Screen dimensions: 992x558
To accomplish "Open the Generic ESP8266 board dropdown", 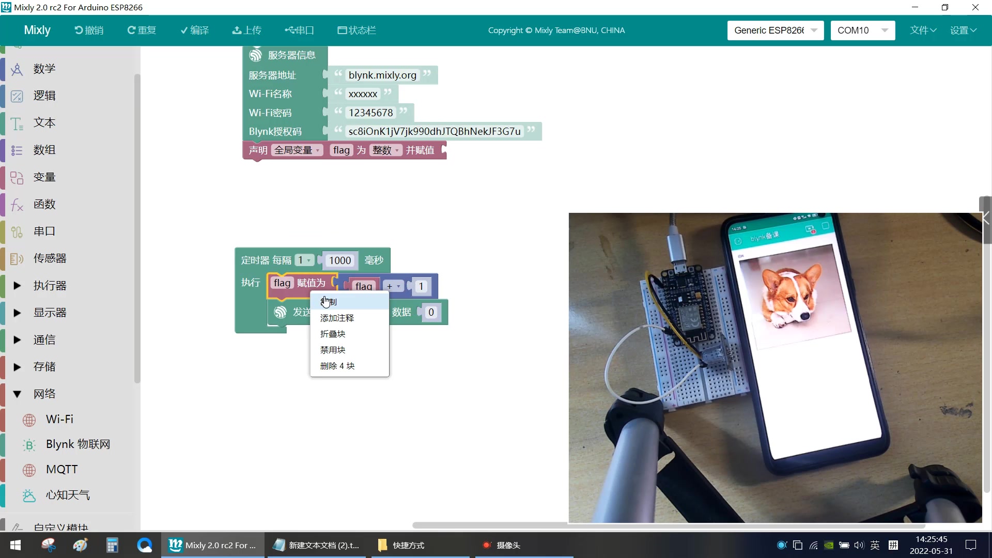I will pyautogui.click(x=775, y=30).
